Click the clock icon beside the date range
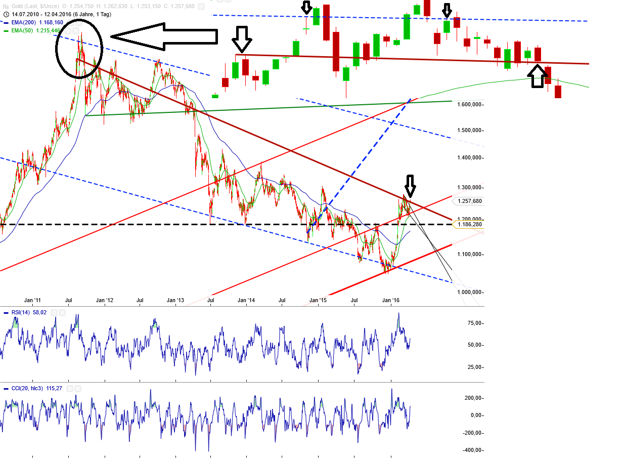 (6, 14)
